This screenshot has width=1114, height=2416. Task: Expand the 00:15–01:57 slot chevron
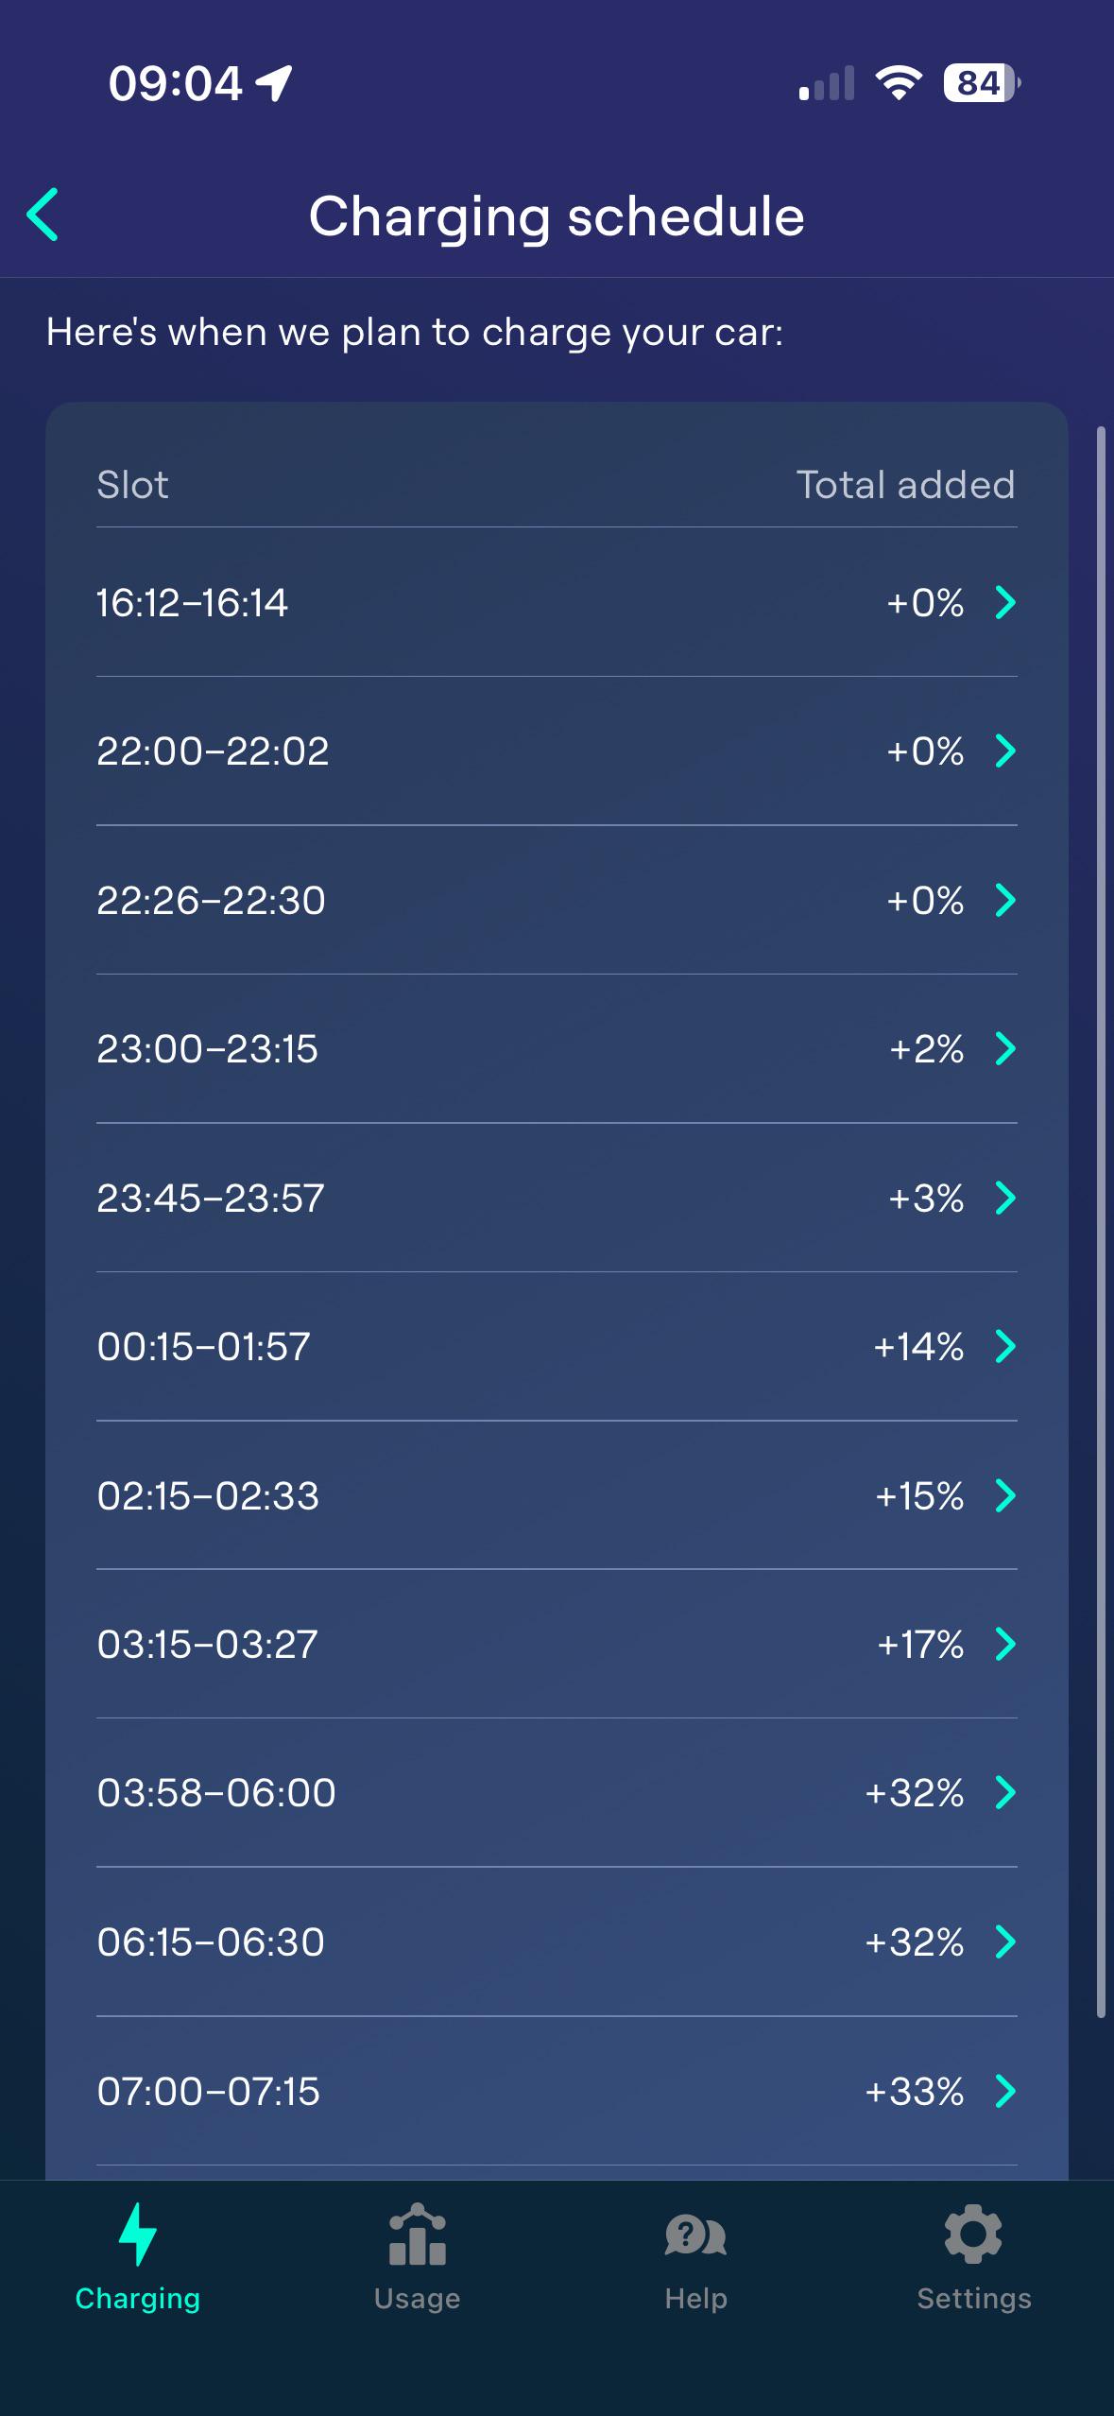(x=1005, y=1346)
